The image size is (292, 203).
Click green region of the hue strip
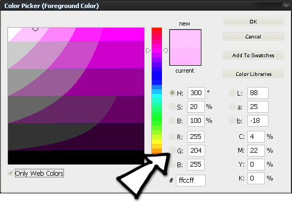[x=157, y=119]
